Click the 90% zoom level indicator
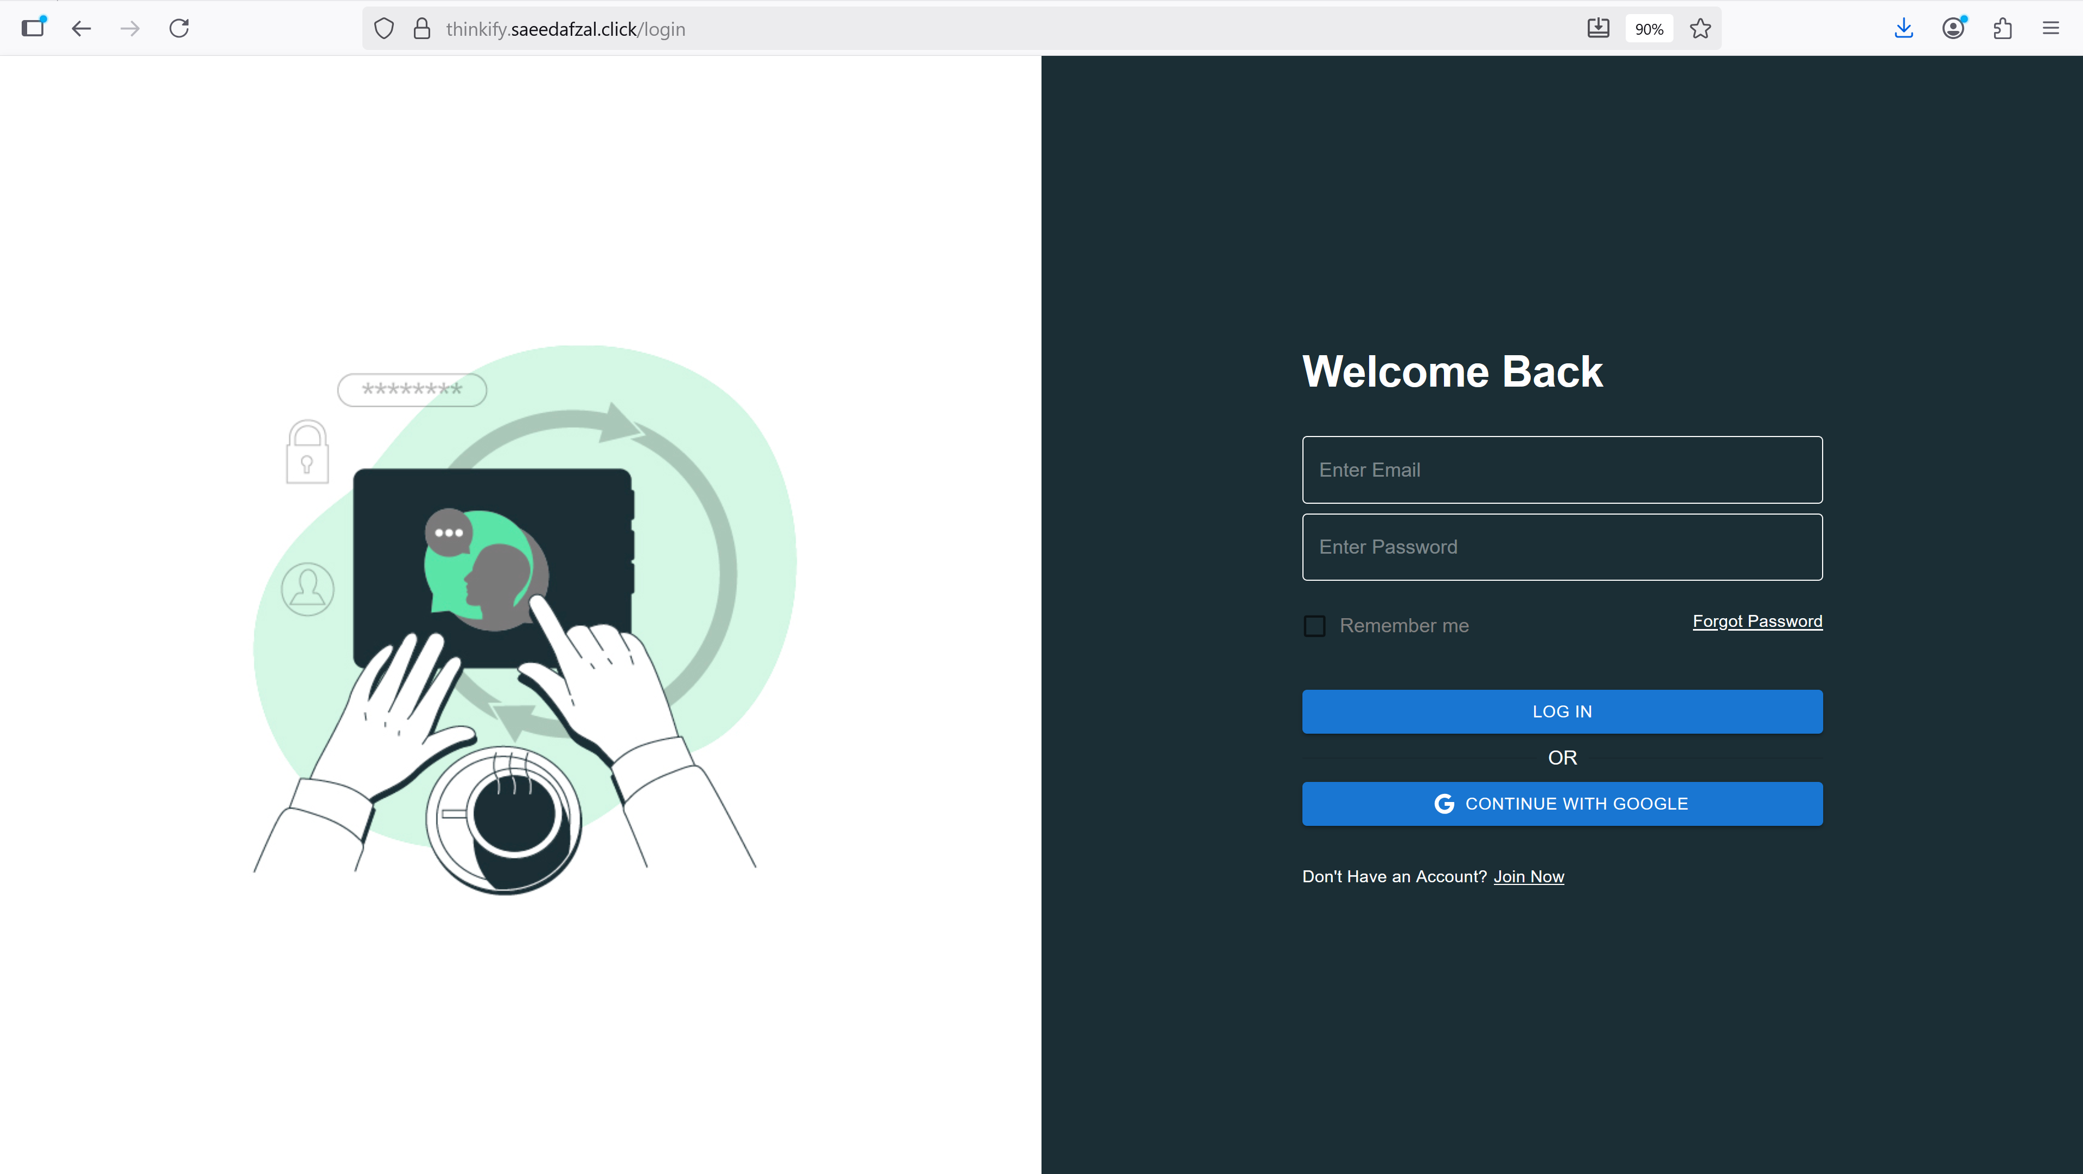2083x1174 pixels. pos(1649,28)
